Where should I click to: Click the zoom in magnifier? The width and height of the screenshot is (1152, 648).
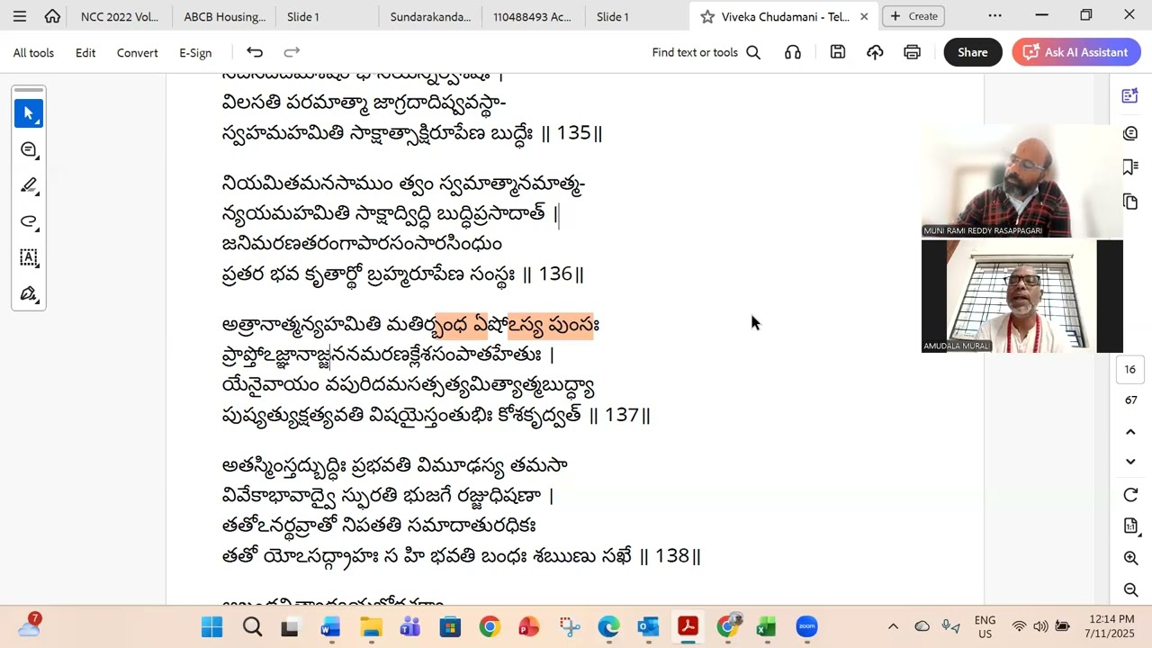point(1131,558)
